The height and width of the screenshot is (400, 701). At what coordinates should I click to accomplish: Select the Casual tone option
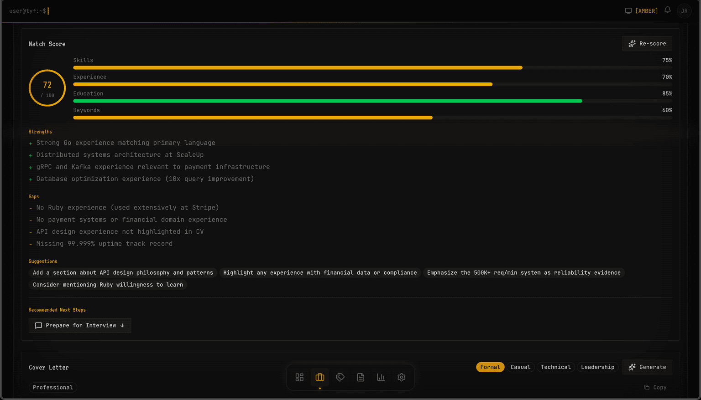520,367
